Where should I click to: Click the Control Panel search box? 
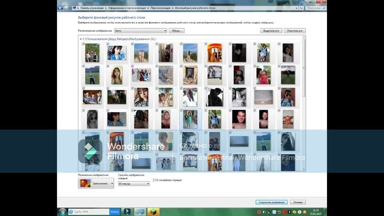[x=316, y=8]
